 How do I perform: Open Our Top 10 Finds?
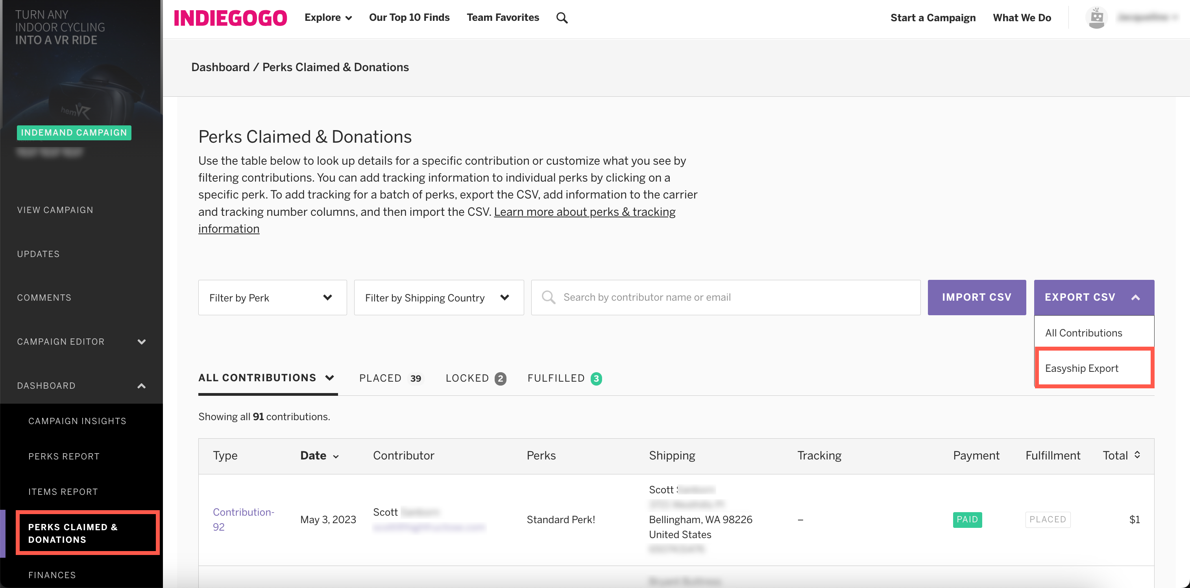coord(409,18)
